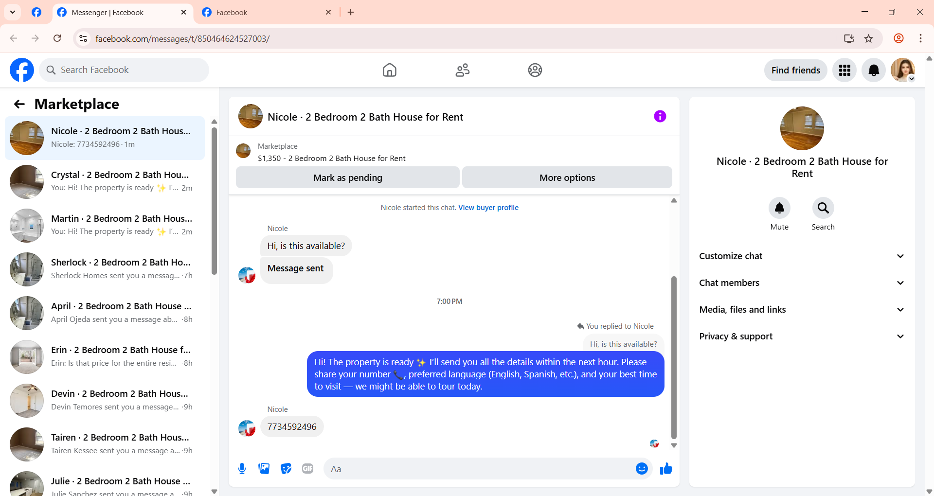
Task: Choose a sticker icon
Action: point(286,469)
